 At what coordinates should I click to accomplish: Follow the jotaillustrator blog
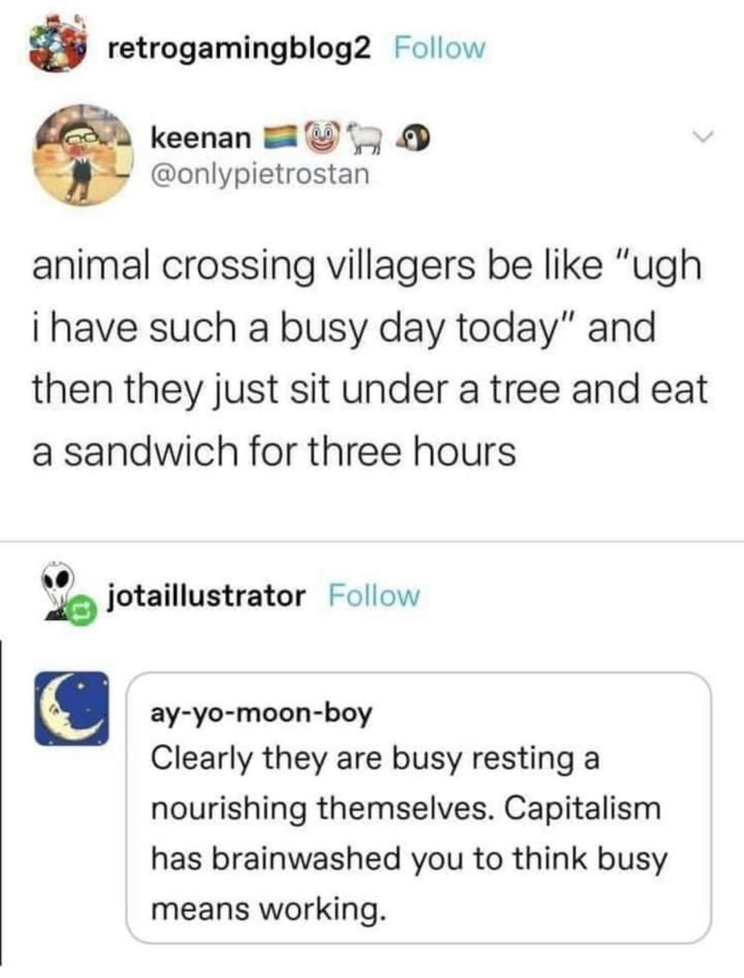[x=374, y=596]
